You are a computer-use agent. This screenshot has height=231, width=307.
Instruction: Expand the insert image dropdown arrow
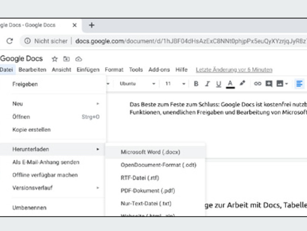point(286,84)
